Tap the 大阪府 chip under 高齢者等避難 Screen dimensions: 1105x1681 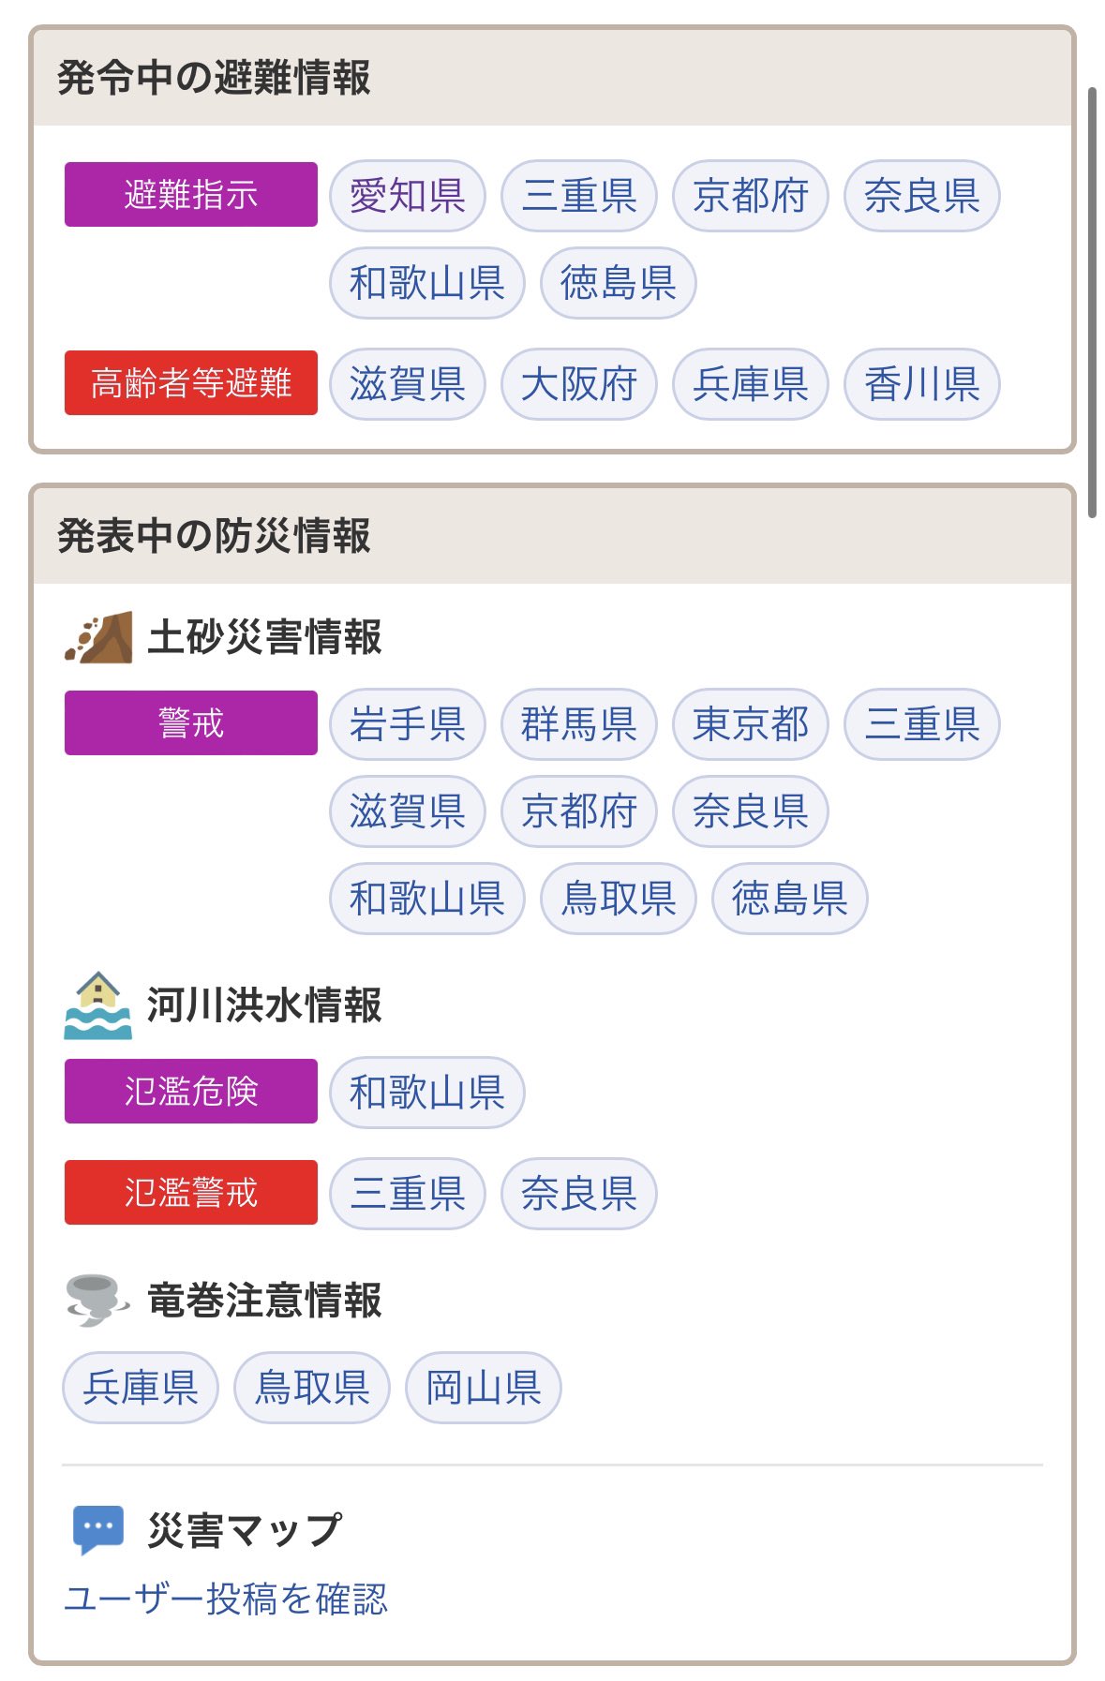tap(579, 384)
